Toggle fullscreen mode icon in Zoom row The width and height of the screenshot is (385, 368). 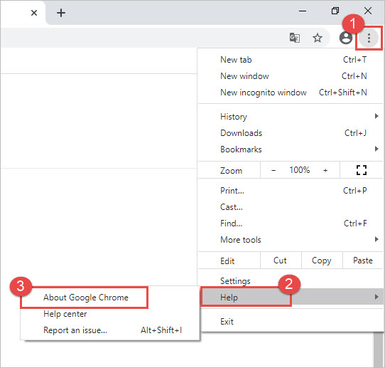[x=362, y=170]
